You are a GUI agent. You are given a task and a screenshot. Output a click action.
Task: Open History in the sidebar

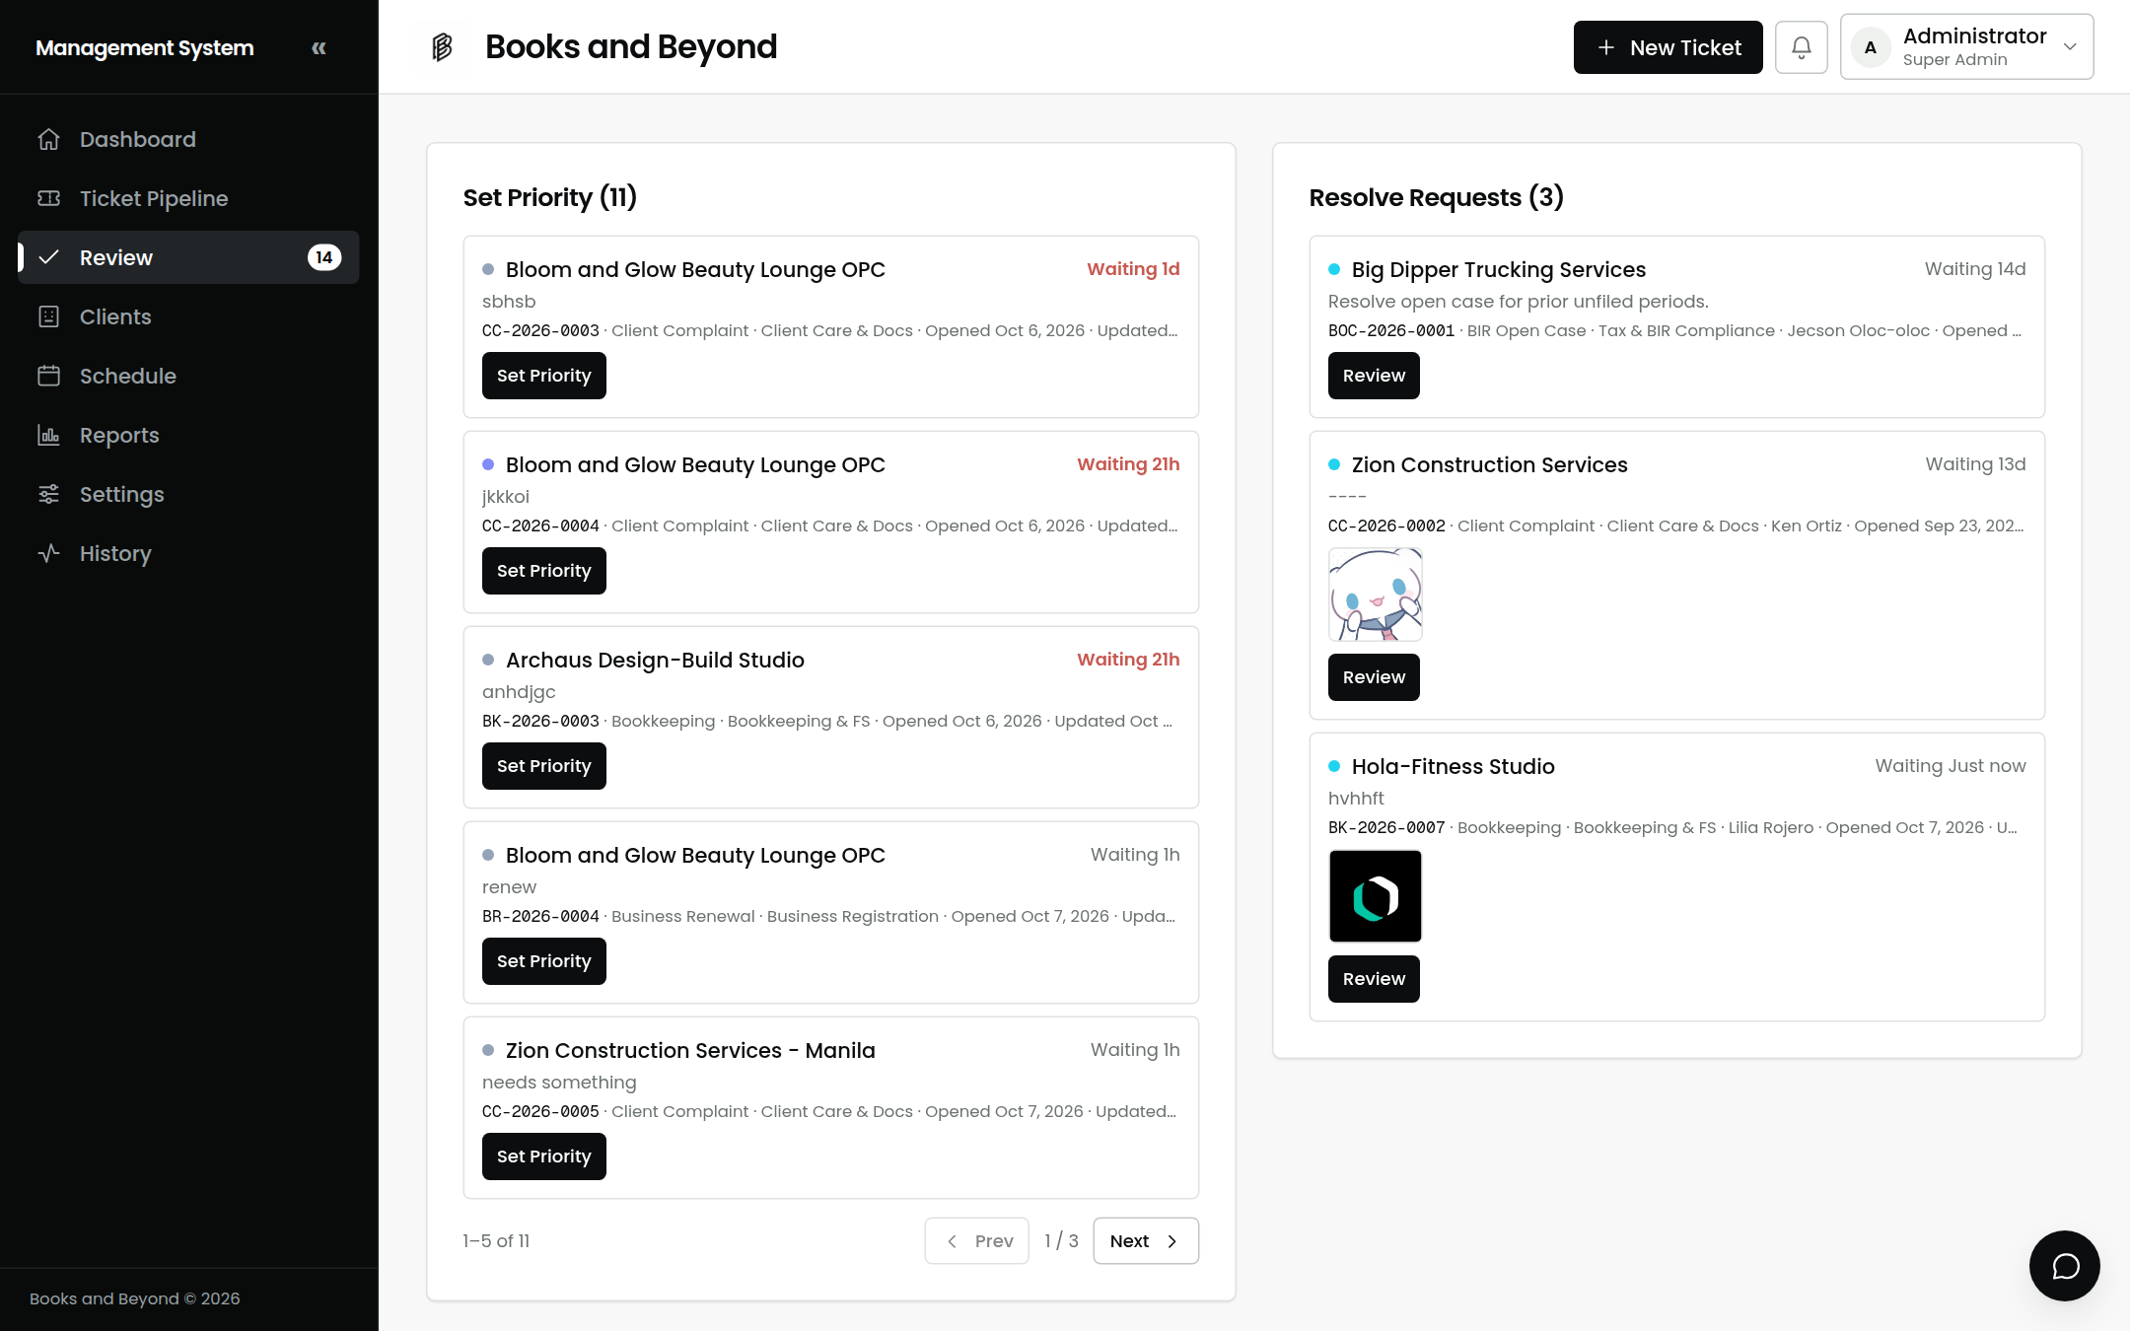pos(188,553)
